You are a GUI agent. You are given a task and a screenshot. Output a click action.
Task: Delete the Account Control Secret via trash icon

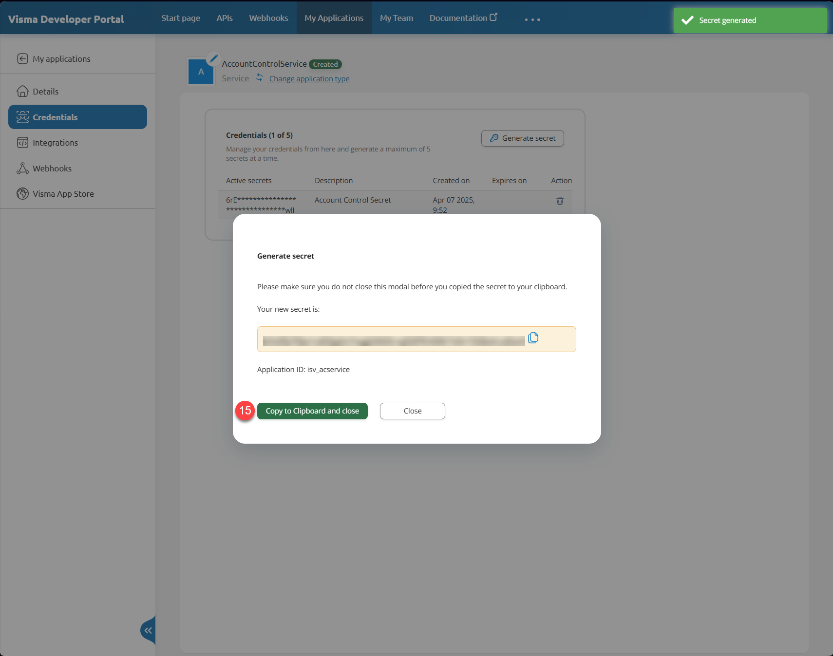[x=560, y=201]
